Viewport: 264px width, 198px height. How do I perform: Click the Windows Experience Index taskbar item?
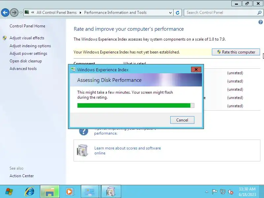point(111,192)
